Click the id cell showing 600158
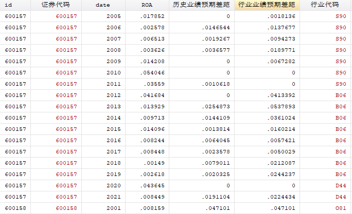 (15, 208)
